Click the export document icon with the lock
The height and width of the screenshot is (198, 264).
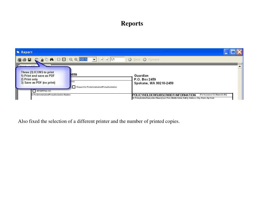[42, 60]
